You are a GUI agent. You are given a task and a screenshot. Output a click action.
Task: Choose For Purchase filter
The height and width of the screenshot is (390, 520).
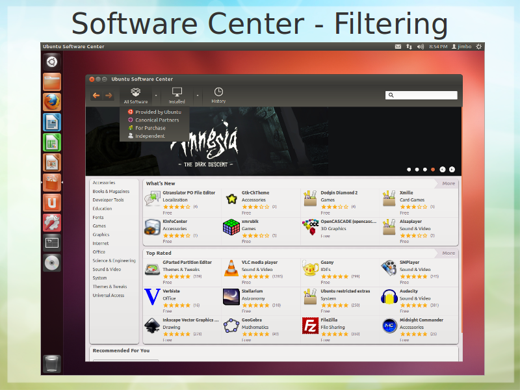[155, 128]
